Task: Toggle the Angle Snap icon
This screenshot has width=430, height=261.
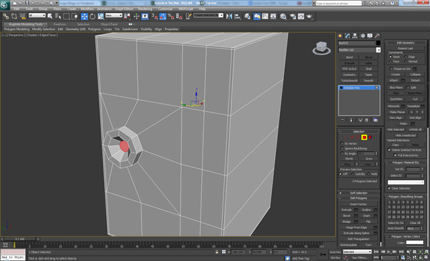Action: pos(163,16)
